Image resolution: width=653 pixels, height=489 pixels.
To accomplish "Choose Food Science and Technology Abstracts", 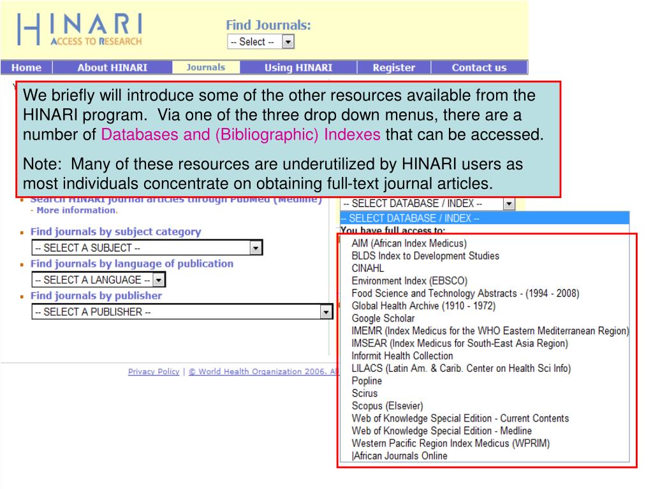I will (465, 293).
